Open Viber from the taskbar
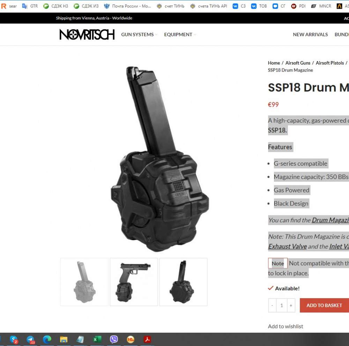The height and width of the screenshot is (346, 349). 114,339
